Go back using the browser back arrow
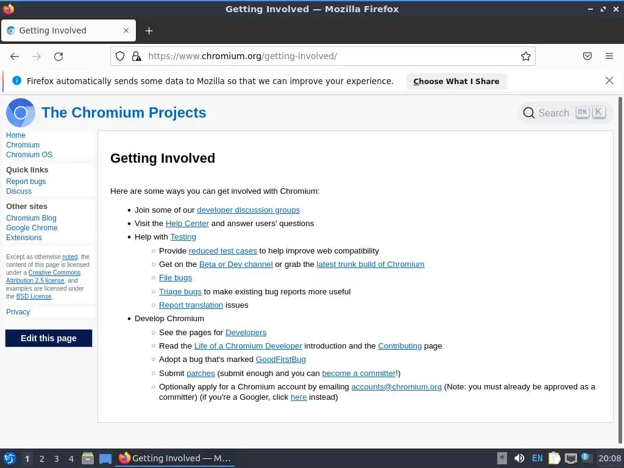Screen dimensions: 624x468 coord(15,57)
